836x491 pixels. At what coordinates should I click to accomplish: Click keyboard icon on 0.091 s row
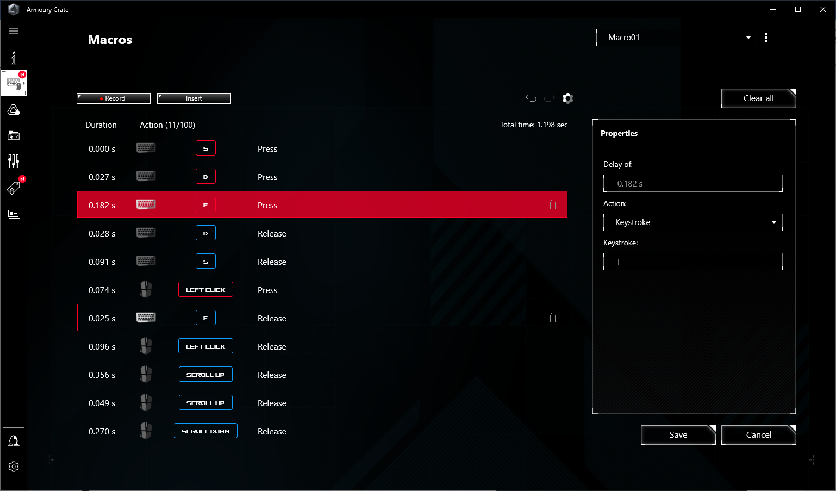tap(146, 261)
